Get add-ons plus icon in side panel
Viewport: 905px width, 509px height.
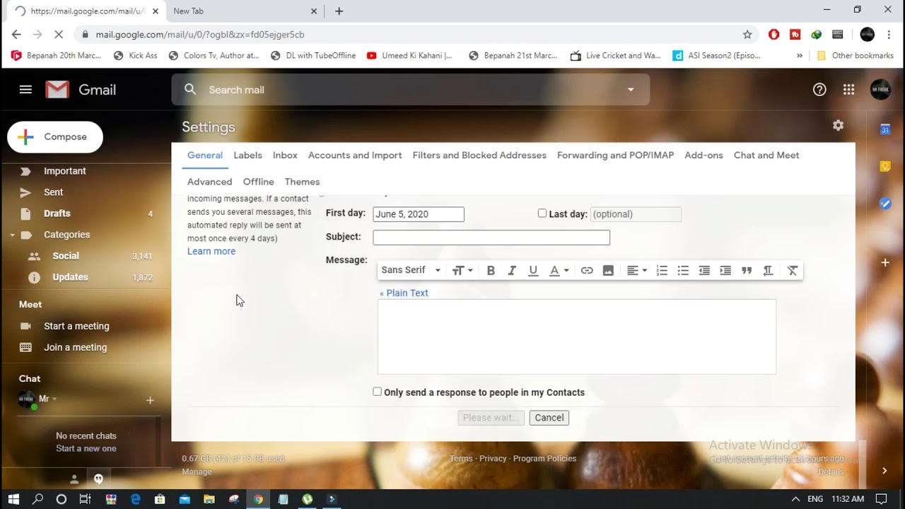click(885, 262)
